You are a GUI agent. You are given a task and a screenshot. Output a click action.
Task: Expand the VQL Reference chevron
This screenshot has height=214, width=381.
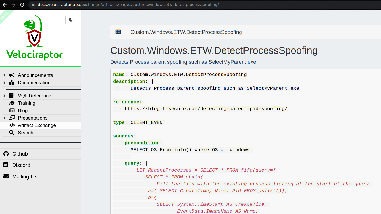click(4, 96)
